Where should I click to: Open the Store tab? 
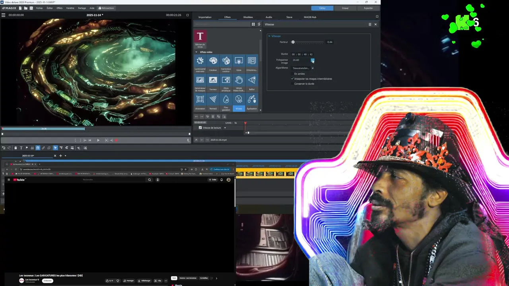click(x=289, y=17)
